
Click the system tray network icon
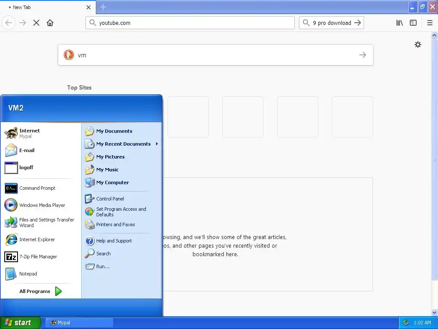[406, 323]
